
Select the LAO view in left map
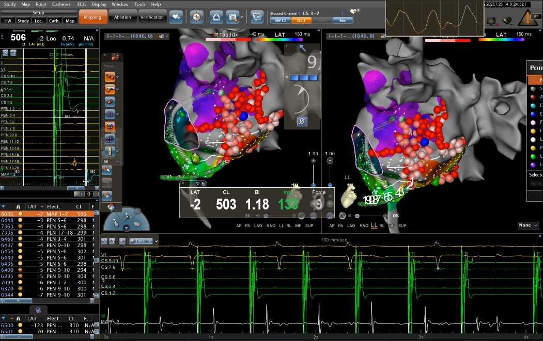258,225
